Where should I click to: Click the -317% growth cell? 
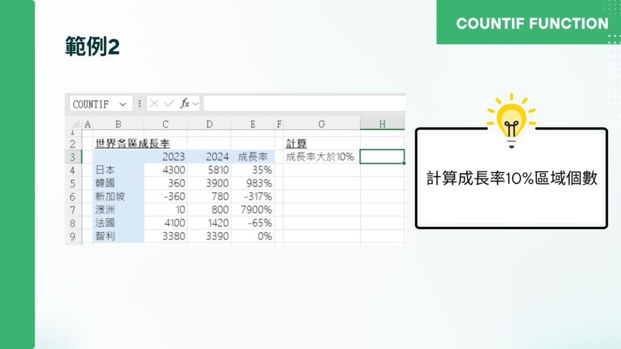(x=253, y=197)
